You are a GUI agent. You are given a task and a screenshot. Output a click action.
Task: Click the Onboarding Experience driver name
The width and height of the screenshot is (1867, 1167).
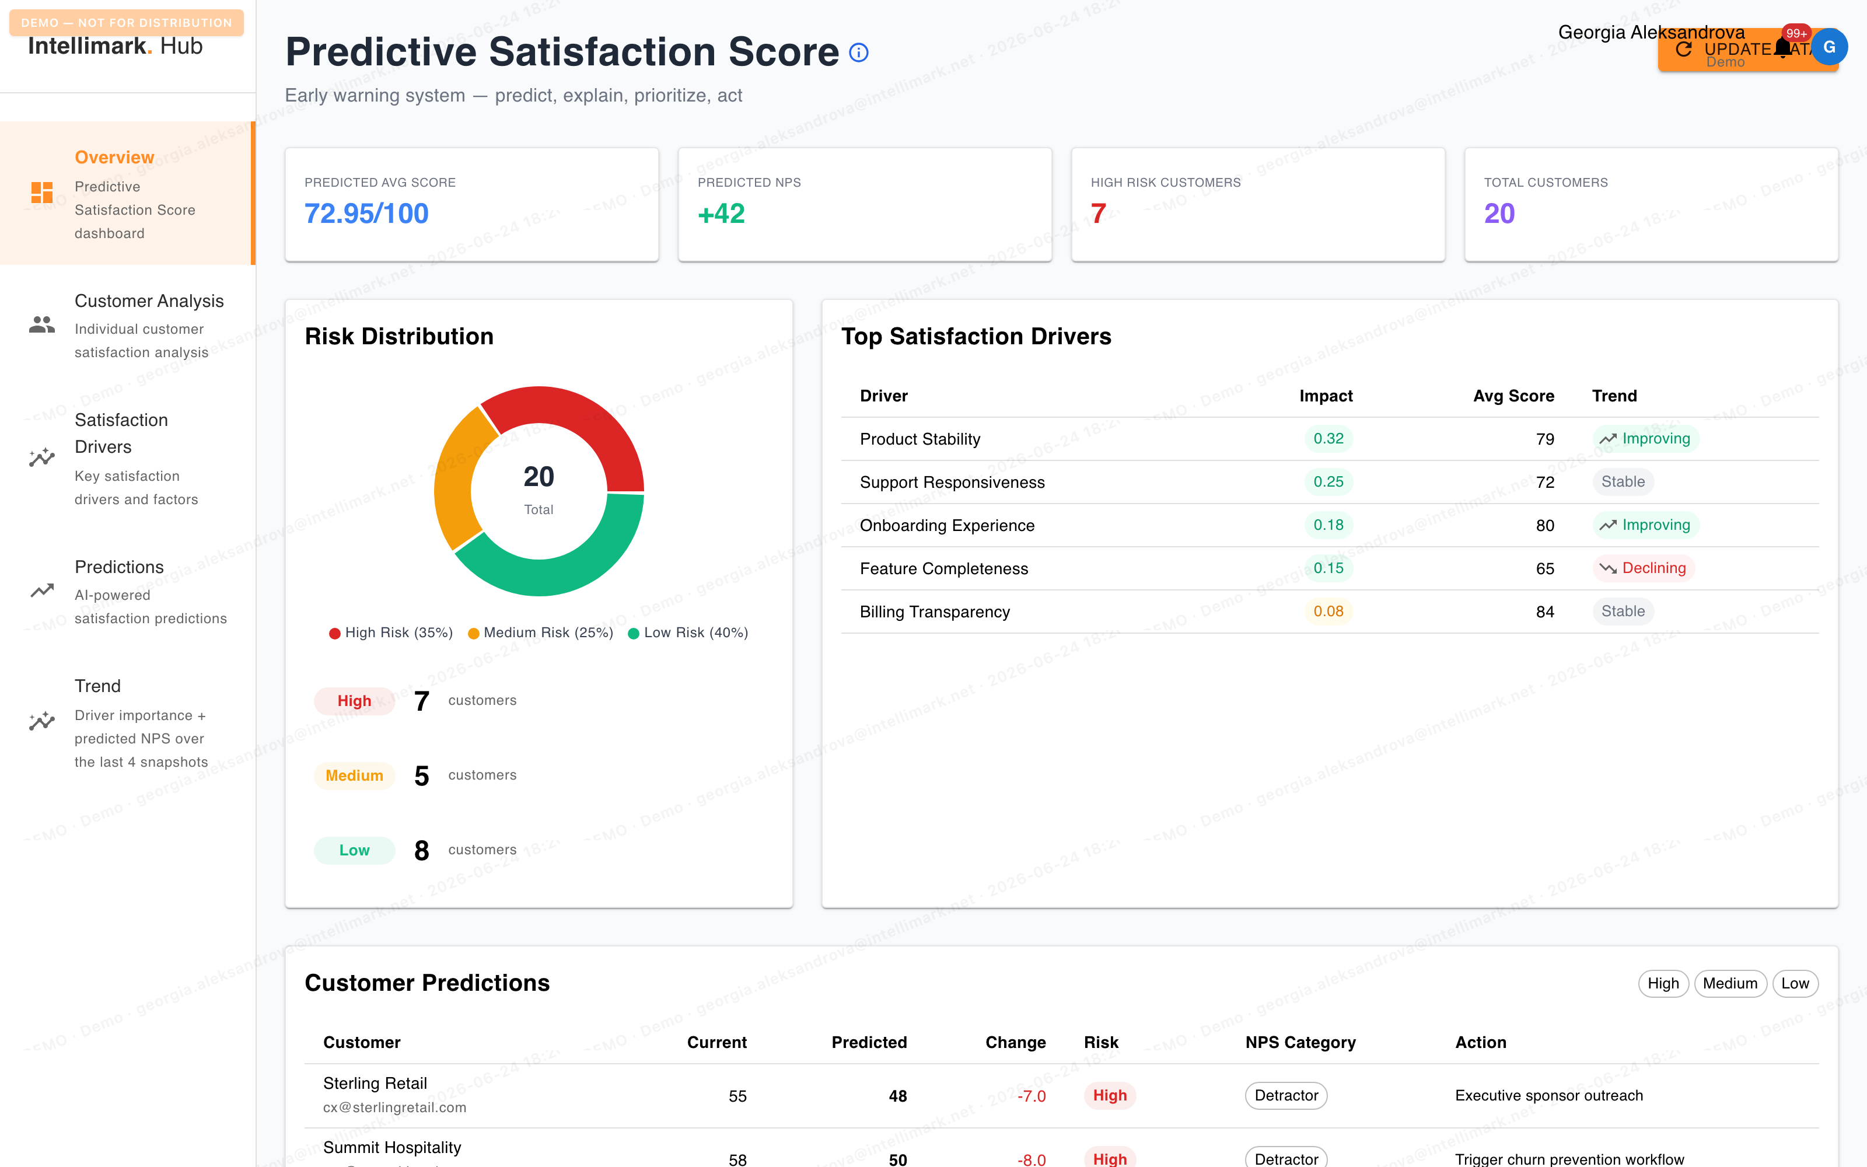point(946,526)
